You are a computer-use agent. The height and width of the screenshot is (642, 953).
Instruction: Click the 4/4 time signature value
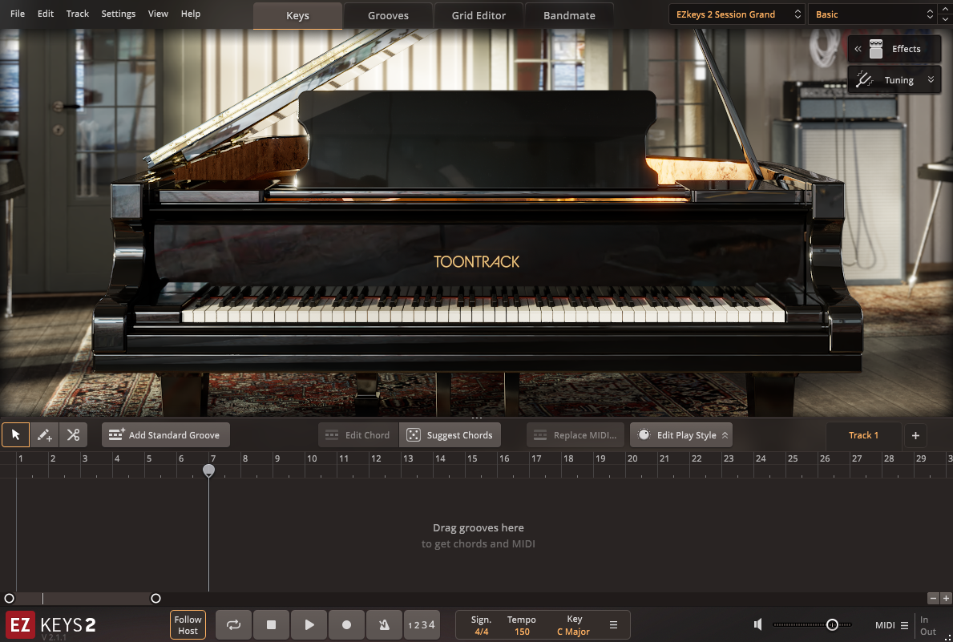[482, 632]
